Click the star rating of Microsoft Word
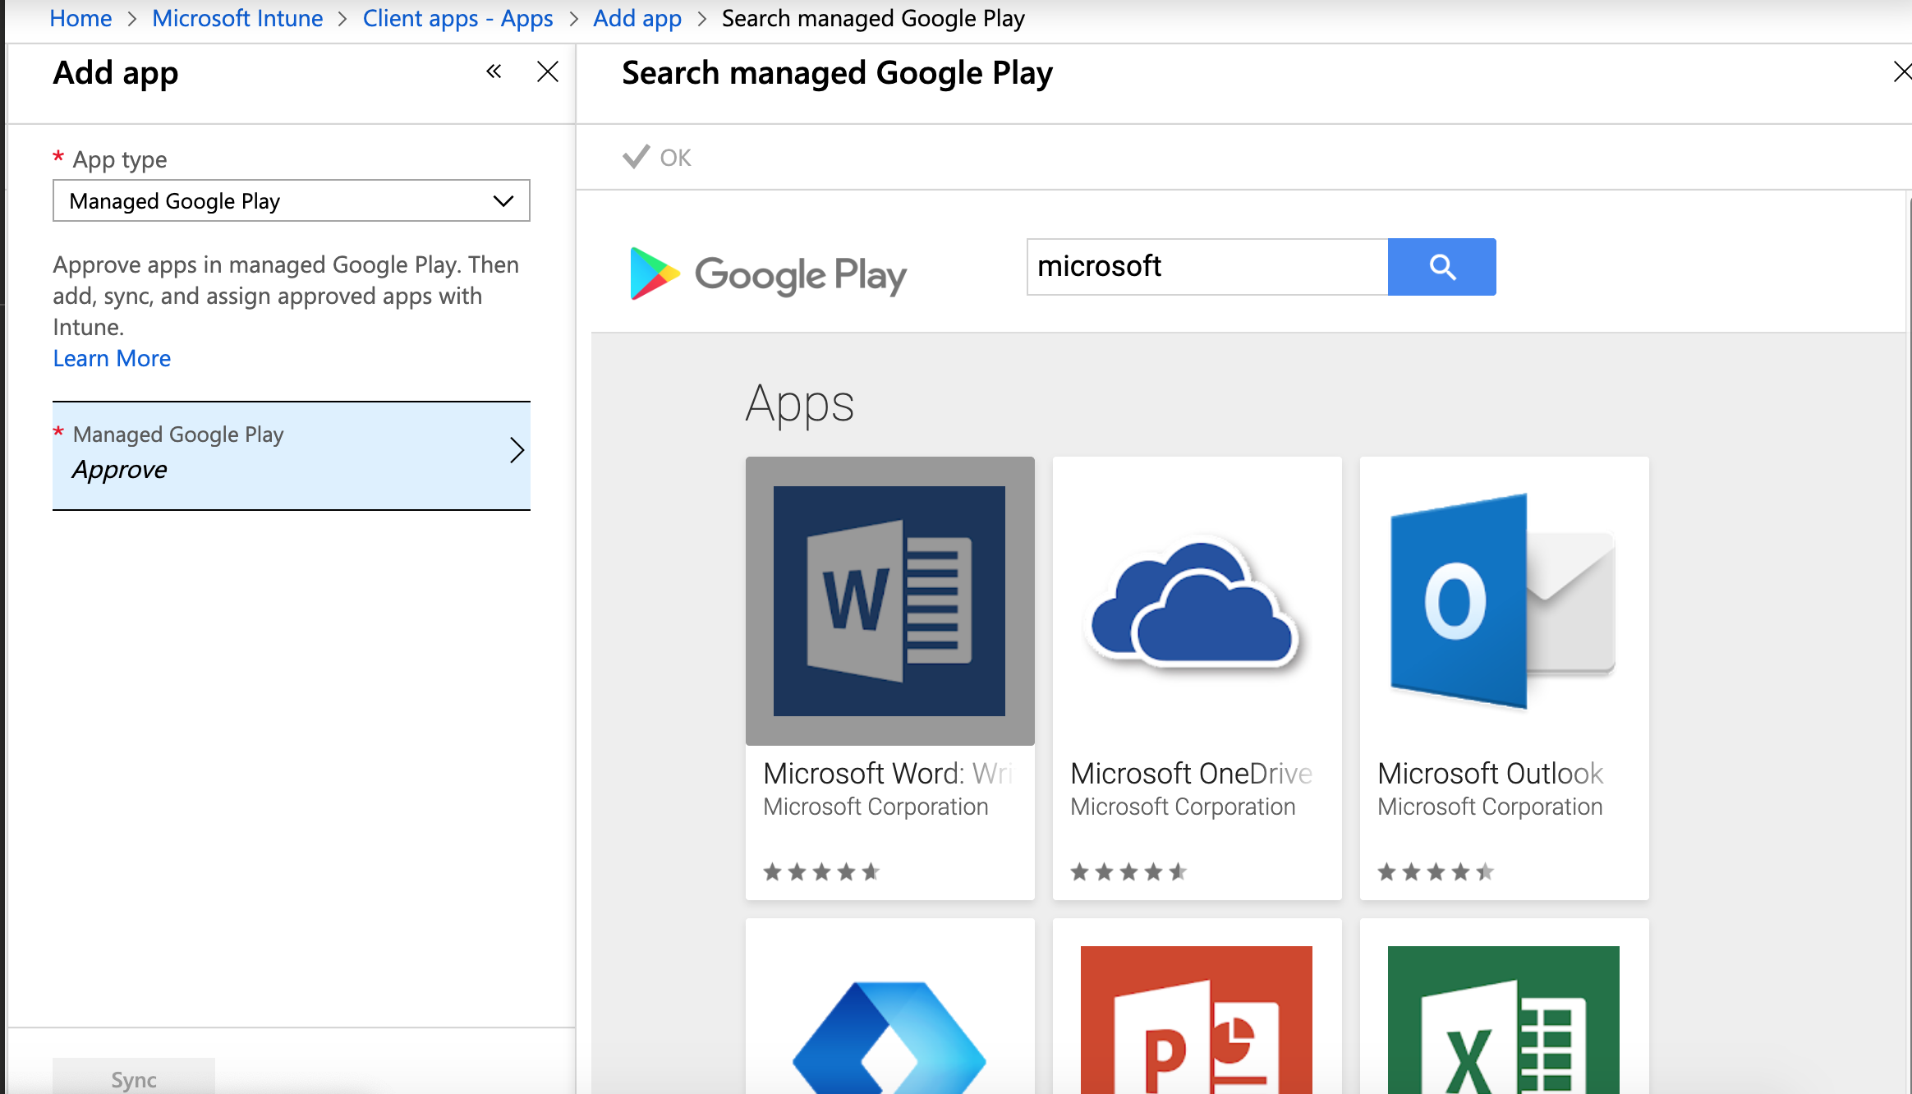 coord(821,871)
